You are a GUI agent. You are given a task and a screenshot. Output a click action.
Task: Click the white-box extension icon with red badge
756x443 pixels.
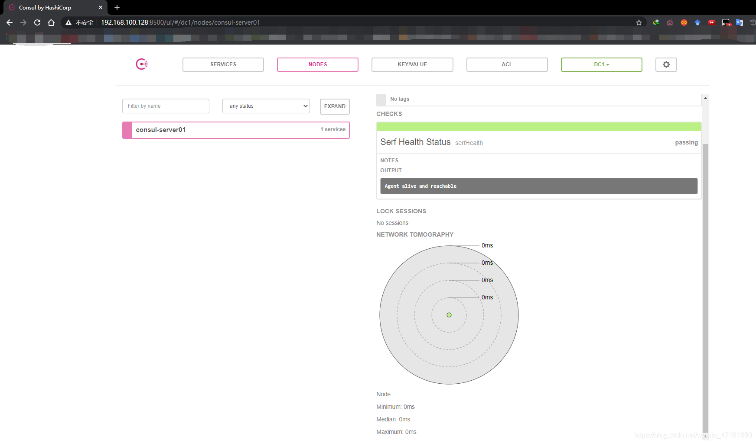pos(726,22)
